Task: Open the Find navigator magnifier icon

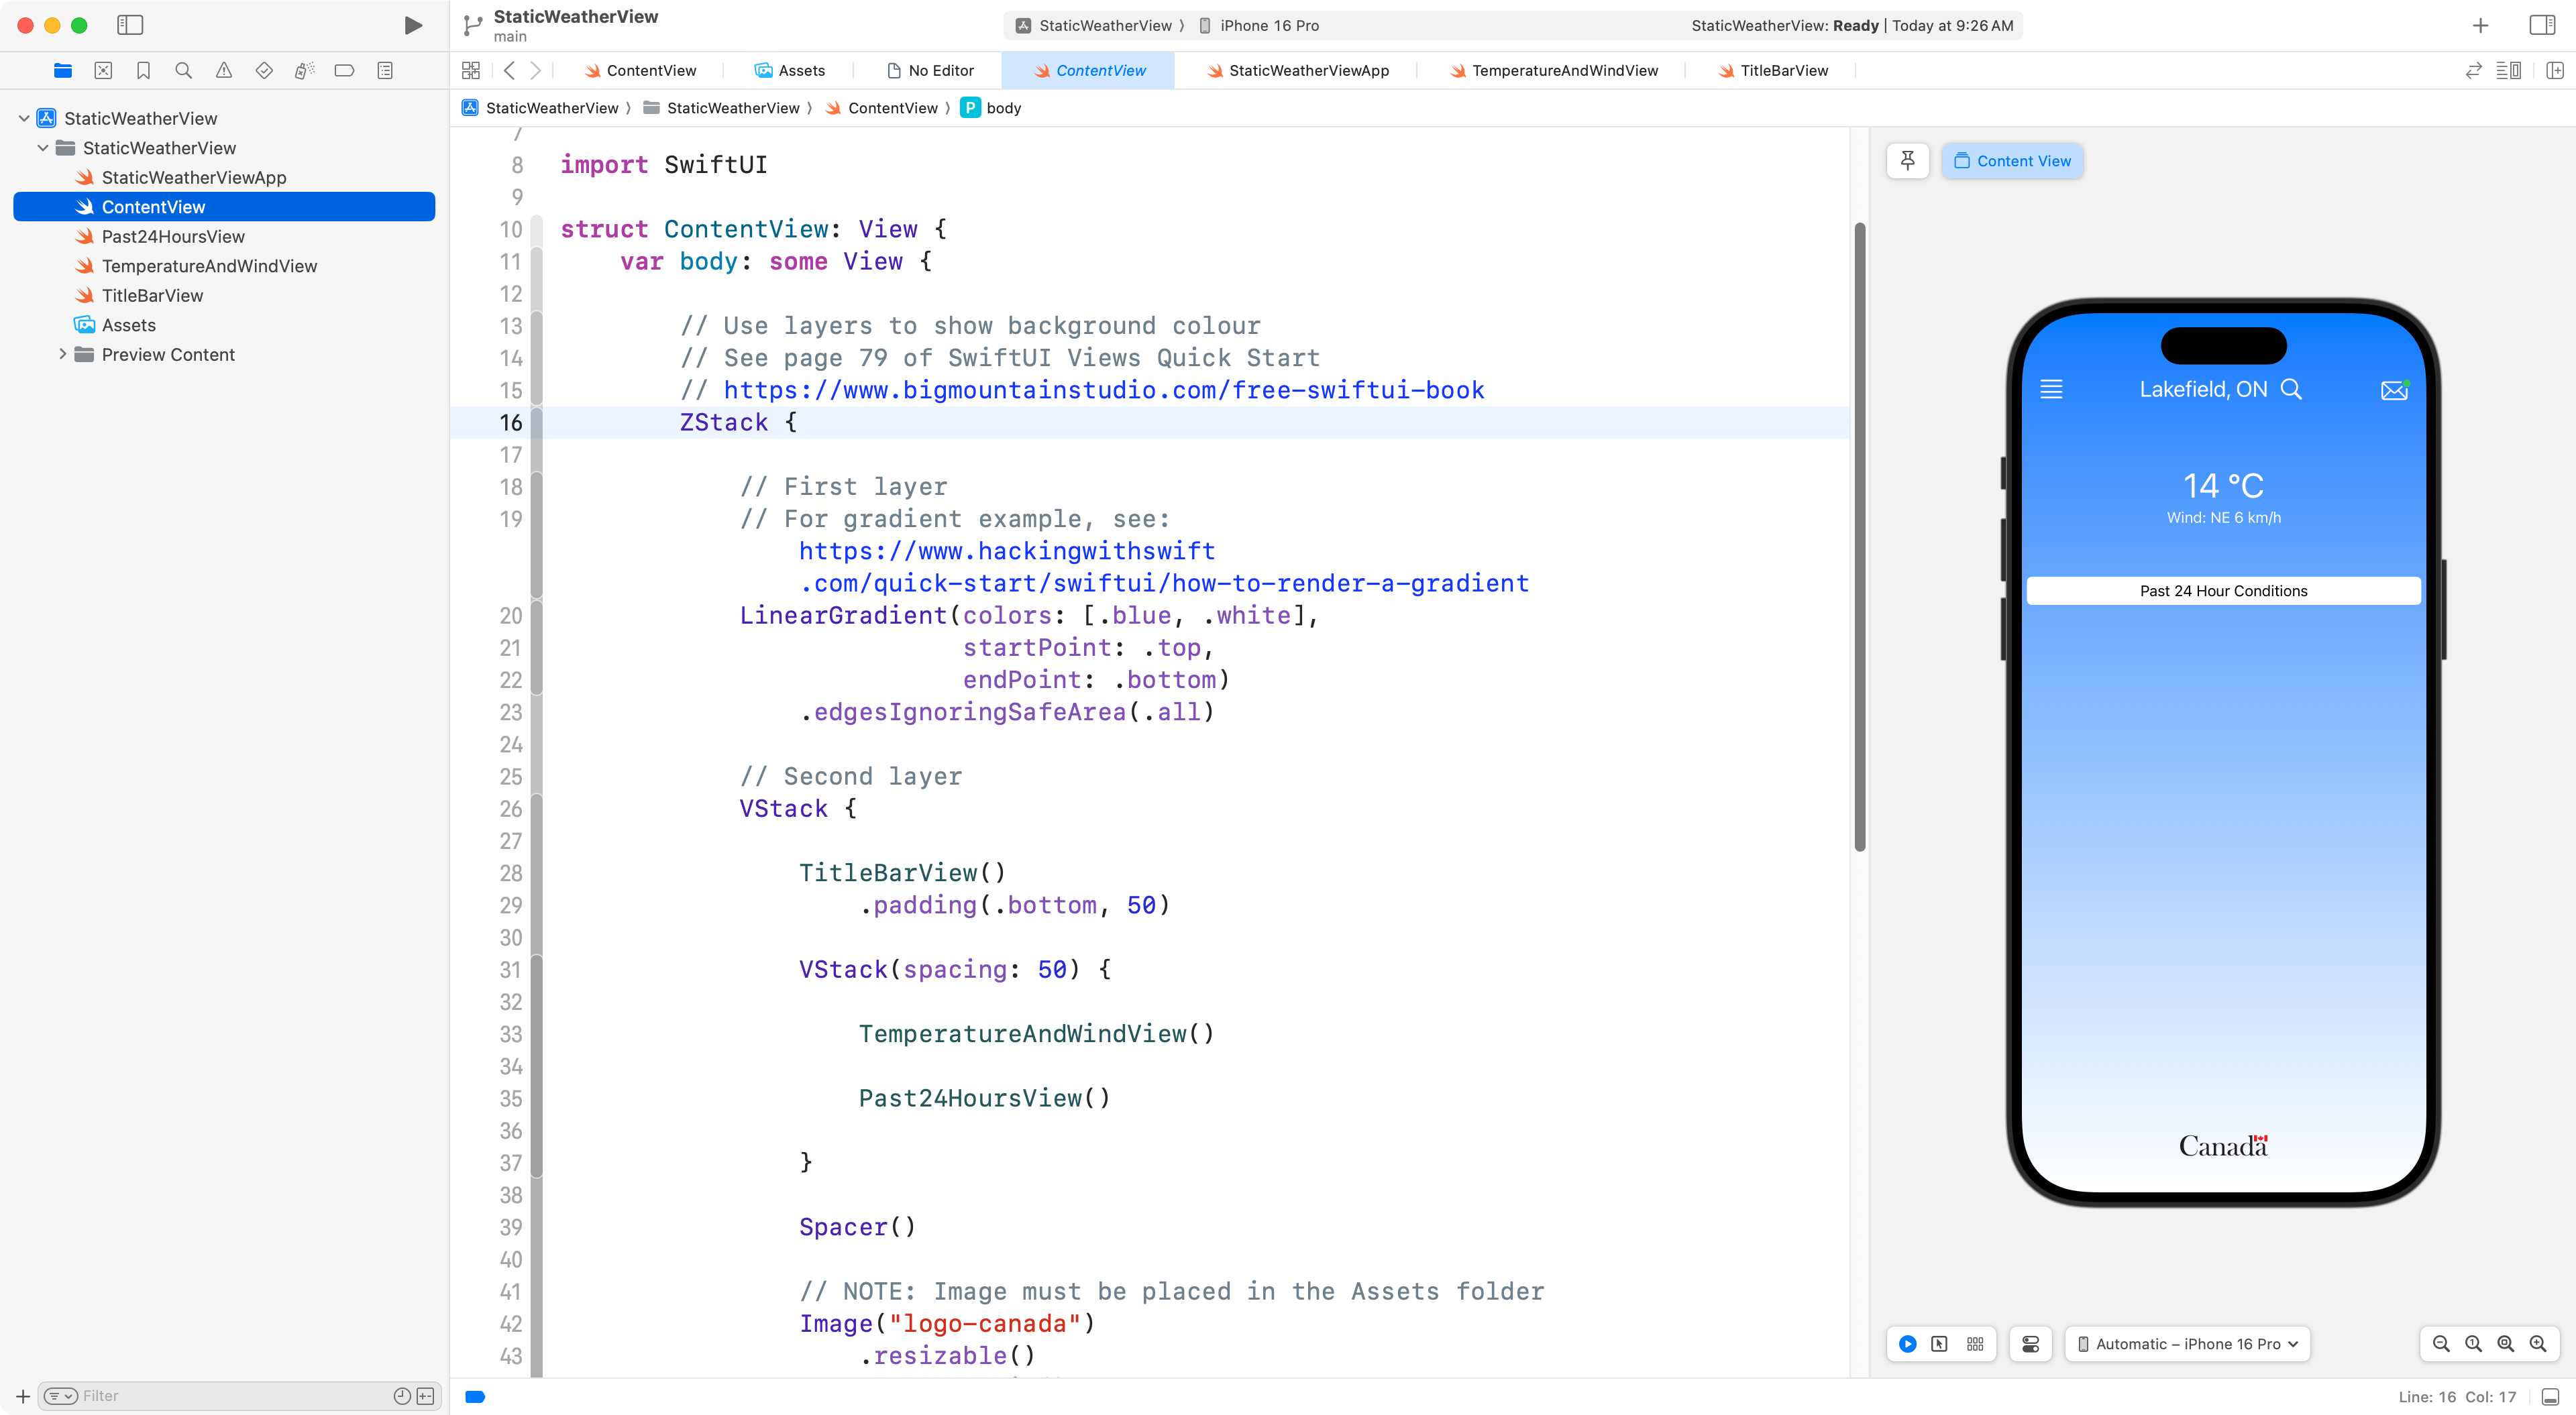Action: (183, 70)
